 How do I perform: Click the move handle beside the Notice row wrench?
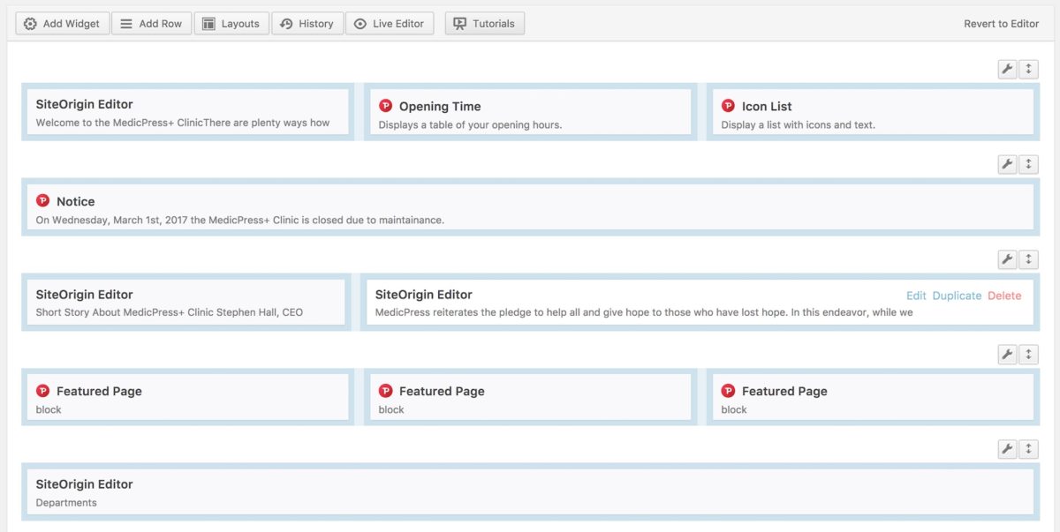tap(1027, 163)
